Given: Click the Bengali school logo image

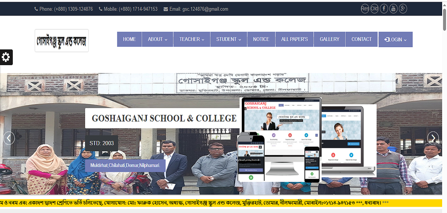Looking at the screenshot, I should [x=61, y=41].
